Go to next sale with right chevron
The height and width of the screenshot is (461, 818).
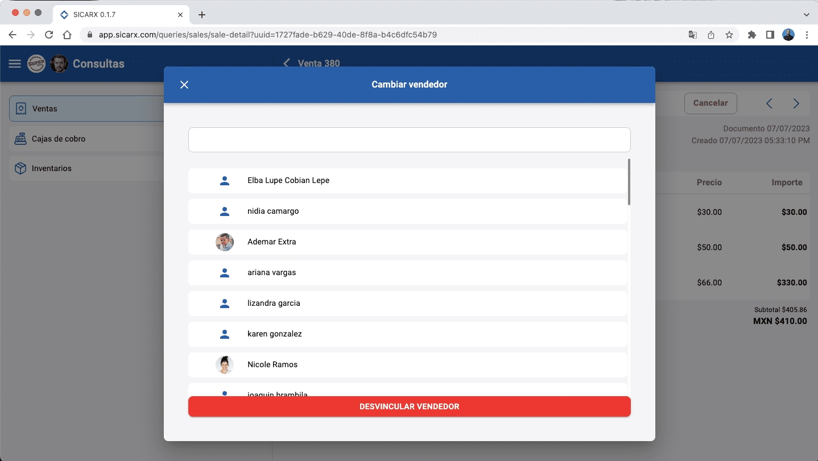click(796, 103)
